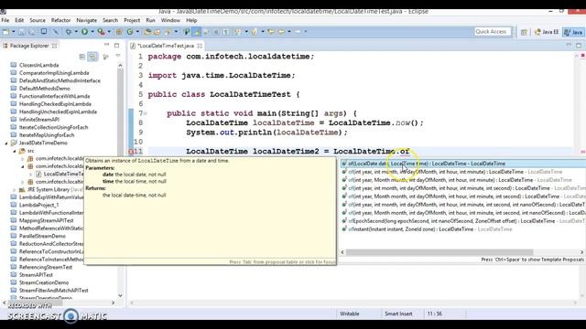Click the New Java Package icon
Viewport: 586px width, 329px height.
pyautogui.click(x=119, y=32)
